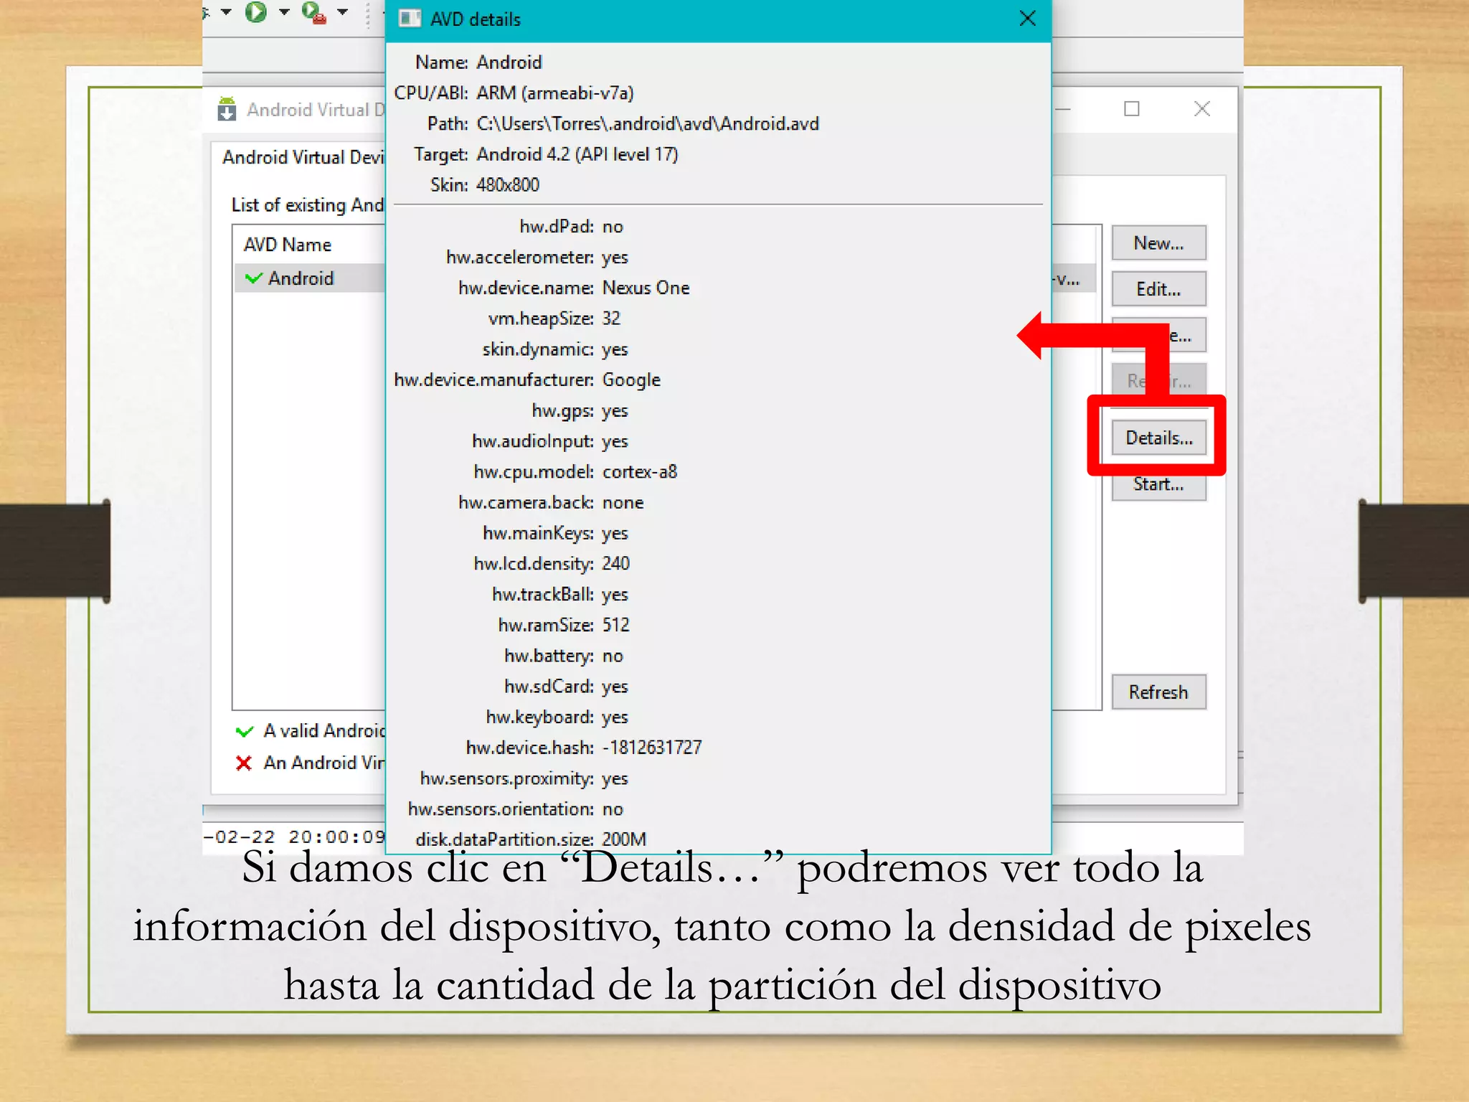Click the skin.dynamic label

538,349
